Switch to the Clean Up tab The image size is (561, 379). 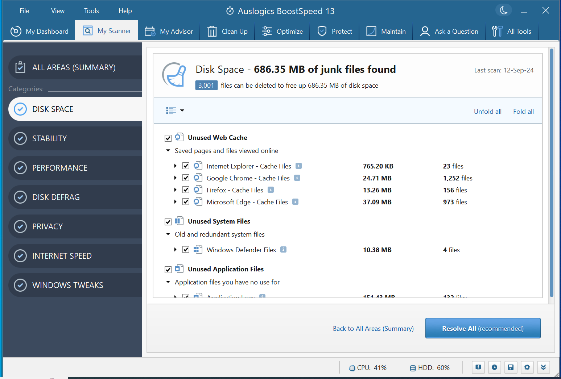(x=227, y=31)
